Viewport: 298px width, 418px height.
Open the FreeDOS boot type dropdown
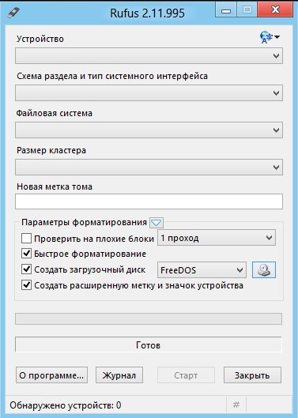(x=202, y=270)
